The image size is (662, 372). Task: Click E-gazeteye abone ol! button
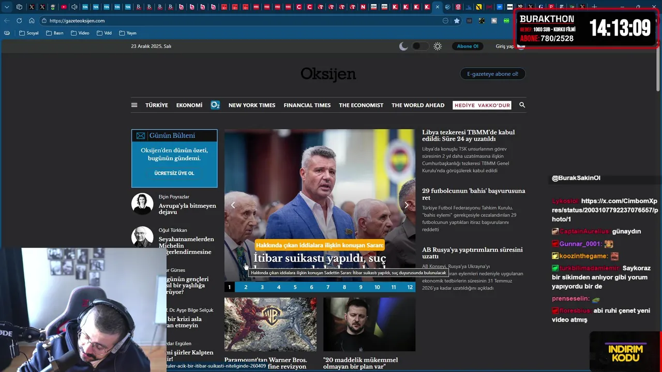(493, 74)
